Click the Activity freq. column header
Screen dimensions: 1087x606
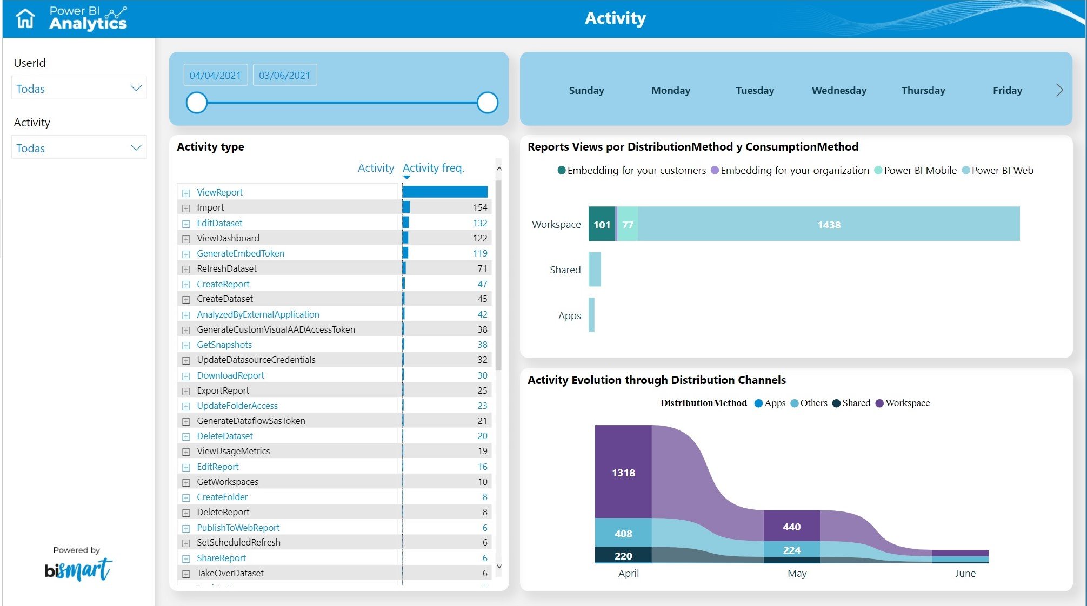tap(433, 168)
